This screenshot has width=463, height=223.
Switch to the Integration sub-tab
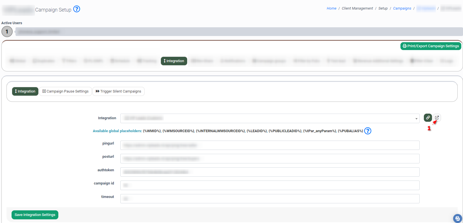pos(25,91)
